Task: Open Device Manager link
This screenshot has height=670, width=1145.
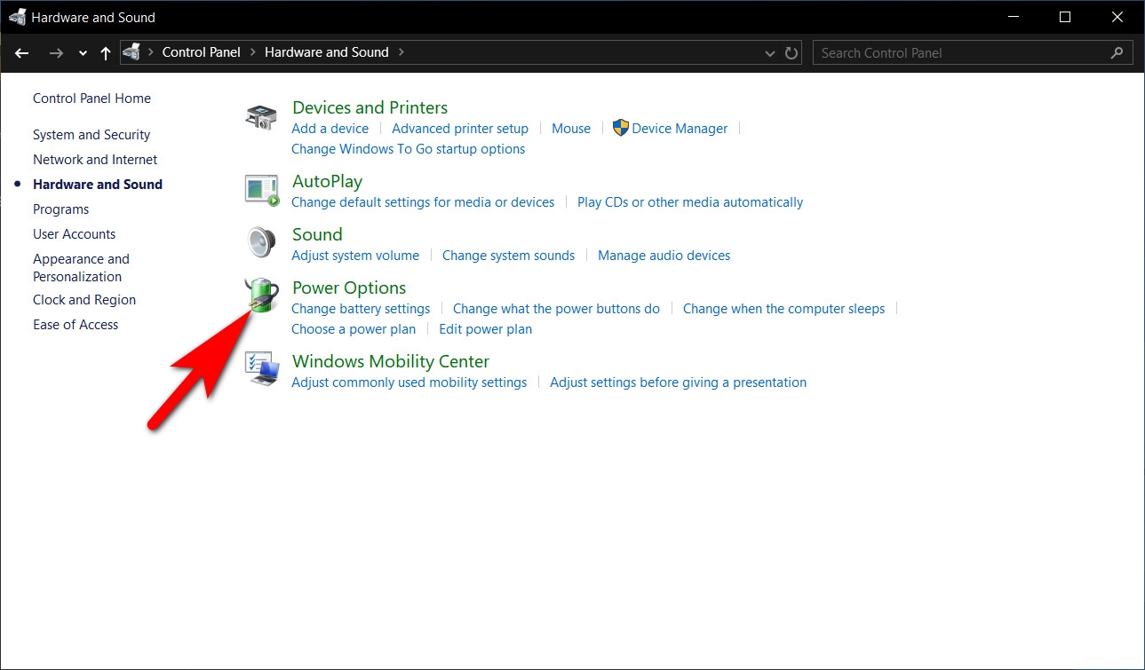Action: [680, 129]
